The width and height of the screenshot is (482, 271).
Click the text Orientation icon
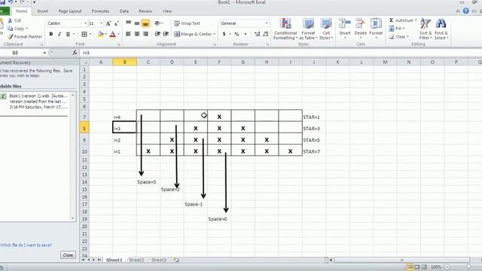point(157,23)
